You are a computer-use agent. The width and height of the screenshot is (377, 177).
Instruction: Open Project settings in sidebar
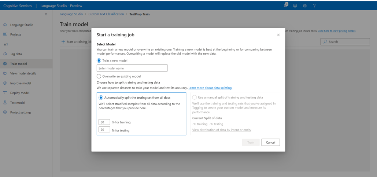(x=21, y=112)
